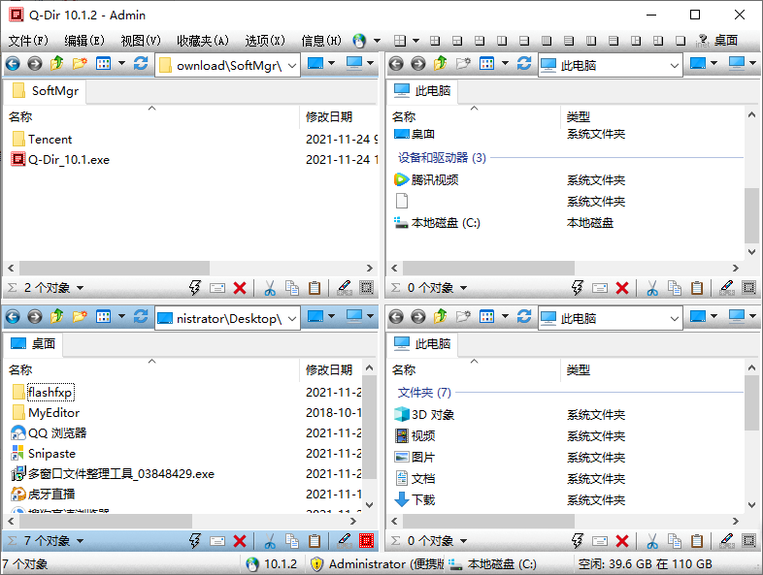Copy icon in top-right pane status toolbar
763x575 pixels.
[675, 288]
